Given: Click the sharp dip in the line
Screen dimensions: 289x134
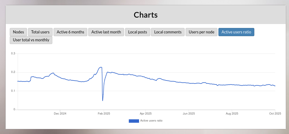Looking at the screenshot, I should point(103,100).
